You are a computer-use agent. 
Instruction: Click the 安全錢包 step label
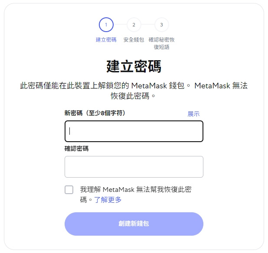coord(134,40)
